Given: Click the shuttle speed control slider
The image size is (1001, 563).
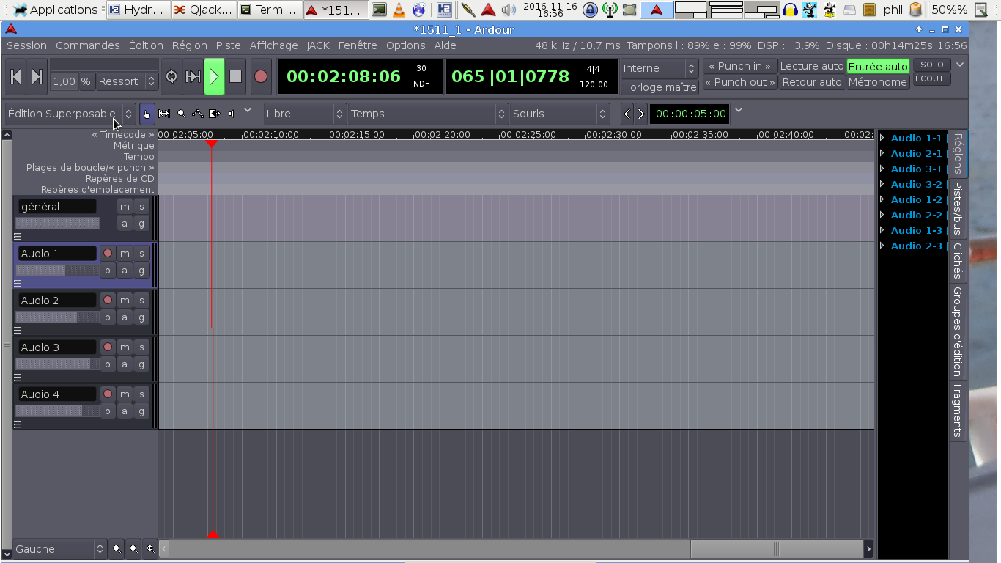Looking at the screenshot, I should pyautogui.click(x=104, y=65).
